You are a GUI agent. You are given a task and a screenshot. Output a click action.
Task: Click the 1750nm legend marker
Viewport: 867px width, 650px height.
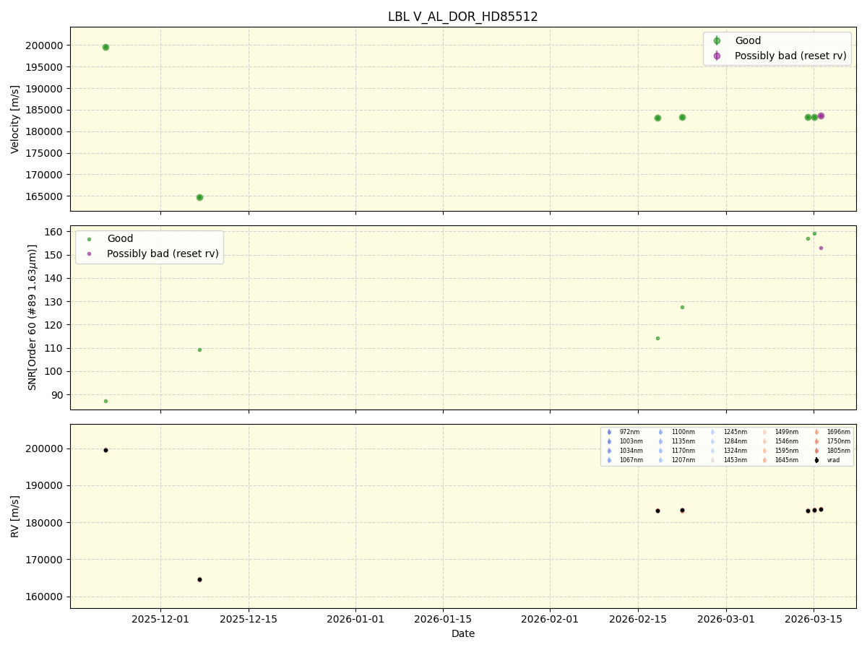click(816, 441)
